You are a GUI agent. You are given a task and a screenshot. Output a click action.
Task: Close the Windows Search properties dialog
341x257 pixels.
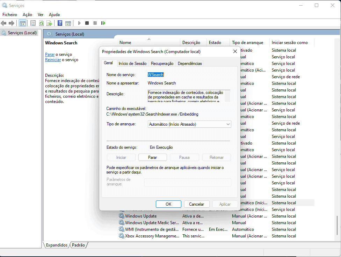(235, 52)
